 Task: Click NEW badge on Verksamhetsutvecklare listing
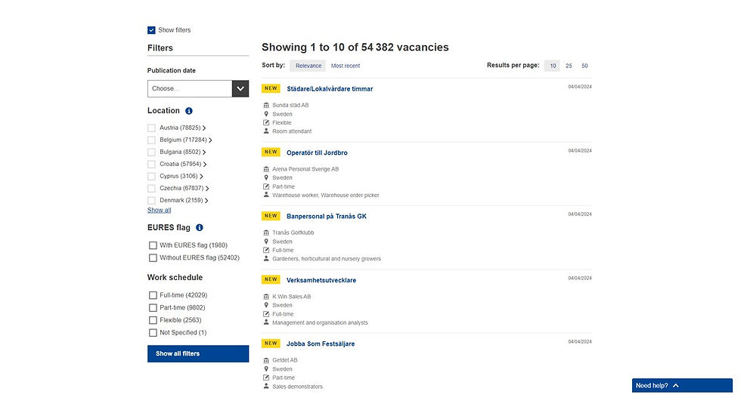[x=271, y=280]
